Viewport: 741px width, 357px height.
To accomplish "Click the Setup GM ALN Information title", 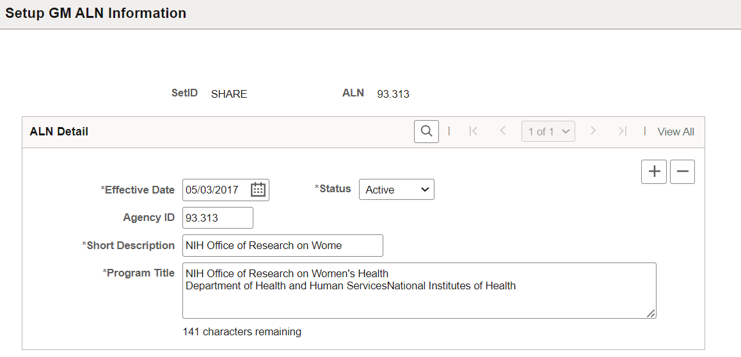I will 96,13.
